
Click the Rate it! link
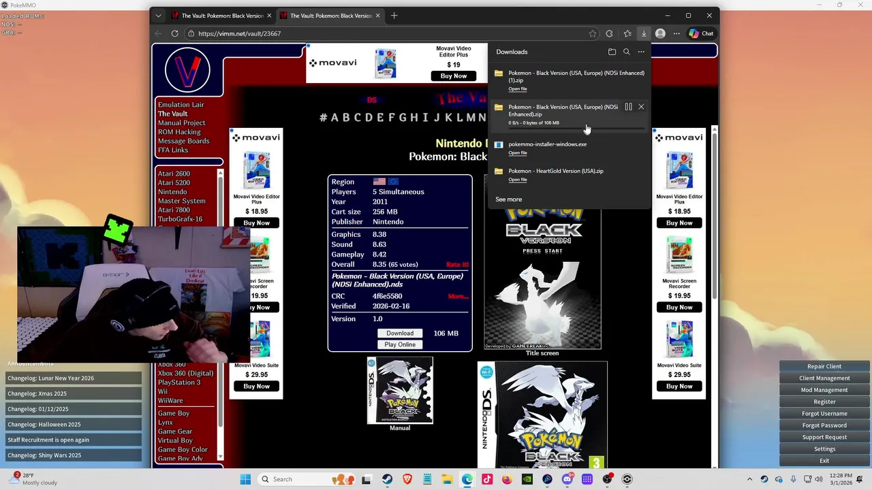tap(457, 265)
